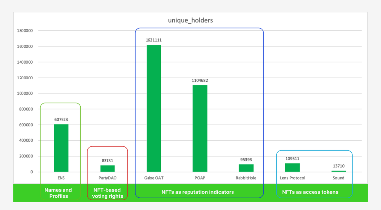Screen dimensions: 381x210
Task: Select the 13710 data label
Action: [x=338, y=166]
